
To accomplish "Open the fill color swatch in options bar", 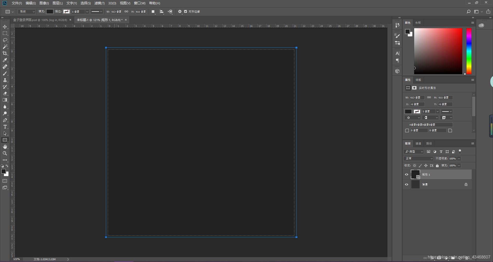I will (x=50, y=12).
